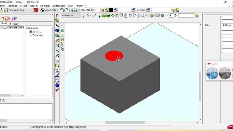
Task: Select the eraser tool in left toolbar
Action: (57, 90)
